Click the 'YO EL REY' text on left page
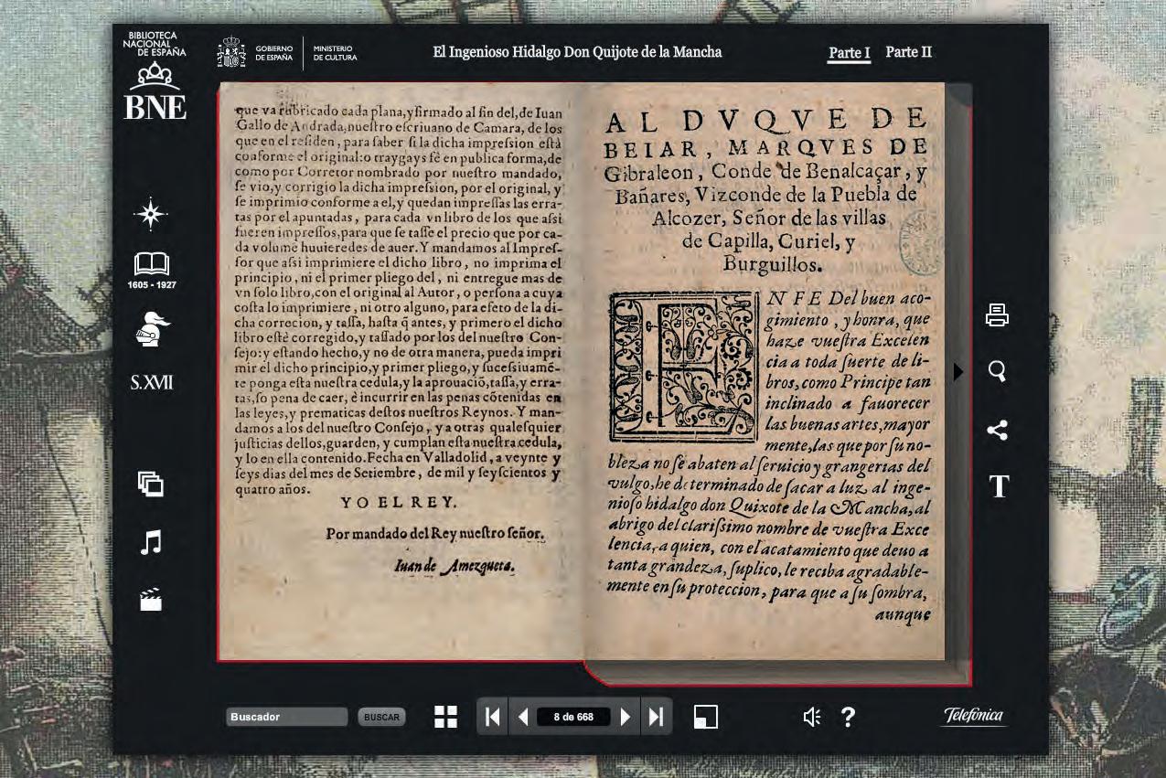The height and width of the screenshot is (778, 1166). 400,503
